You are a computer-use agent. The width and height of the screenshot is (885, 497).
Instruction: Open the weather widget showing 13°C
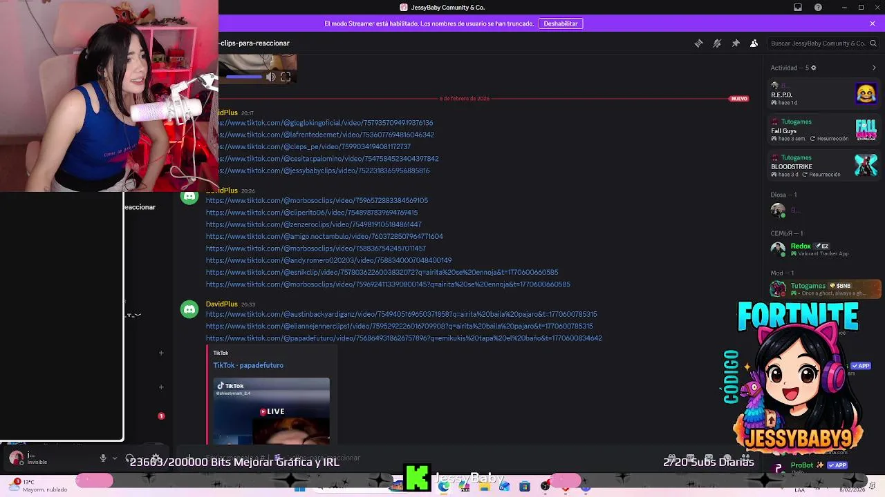[x=38, y=485]
